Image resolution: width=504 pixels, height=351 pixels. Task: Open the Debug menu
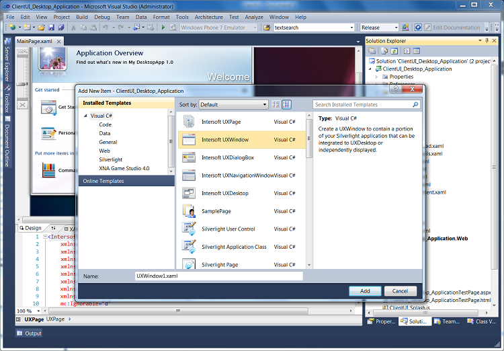(102, 17)
